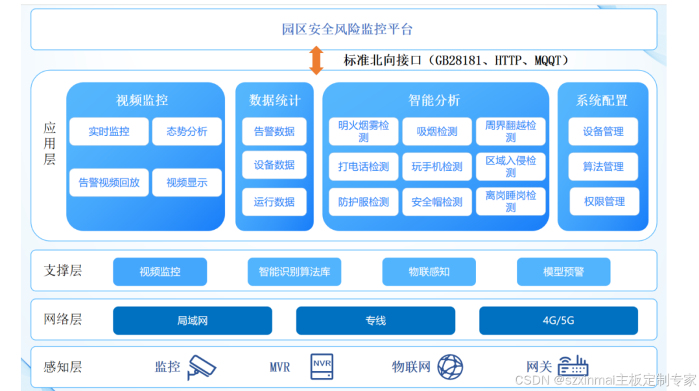The height and width of the screenshot is (391, 699).
Task: Select the 模型预警 support block
Action: tap(563, 272)
